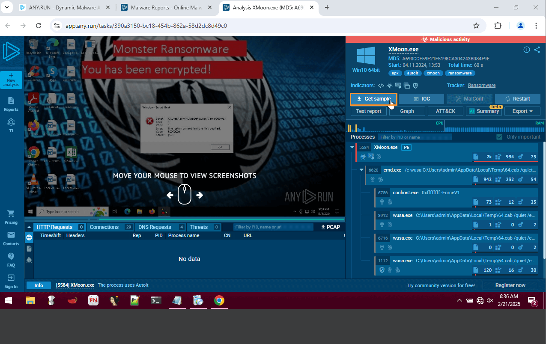This screenshot has height=344, width=546.
Task: Open the ANY.RUN logo home icon
Action: pyautogui.click(x=11, y=52)
